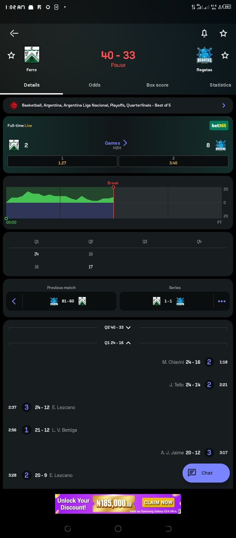Tap J. Tello 24 - 14 play

coord(185,385)
